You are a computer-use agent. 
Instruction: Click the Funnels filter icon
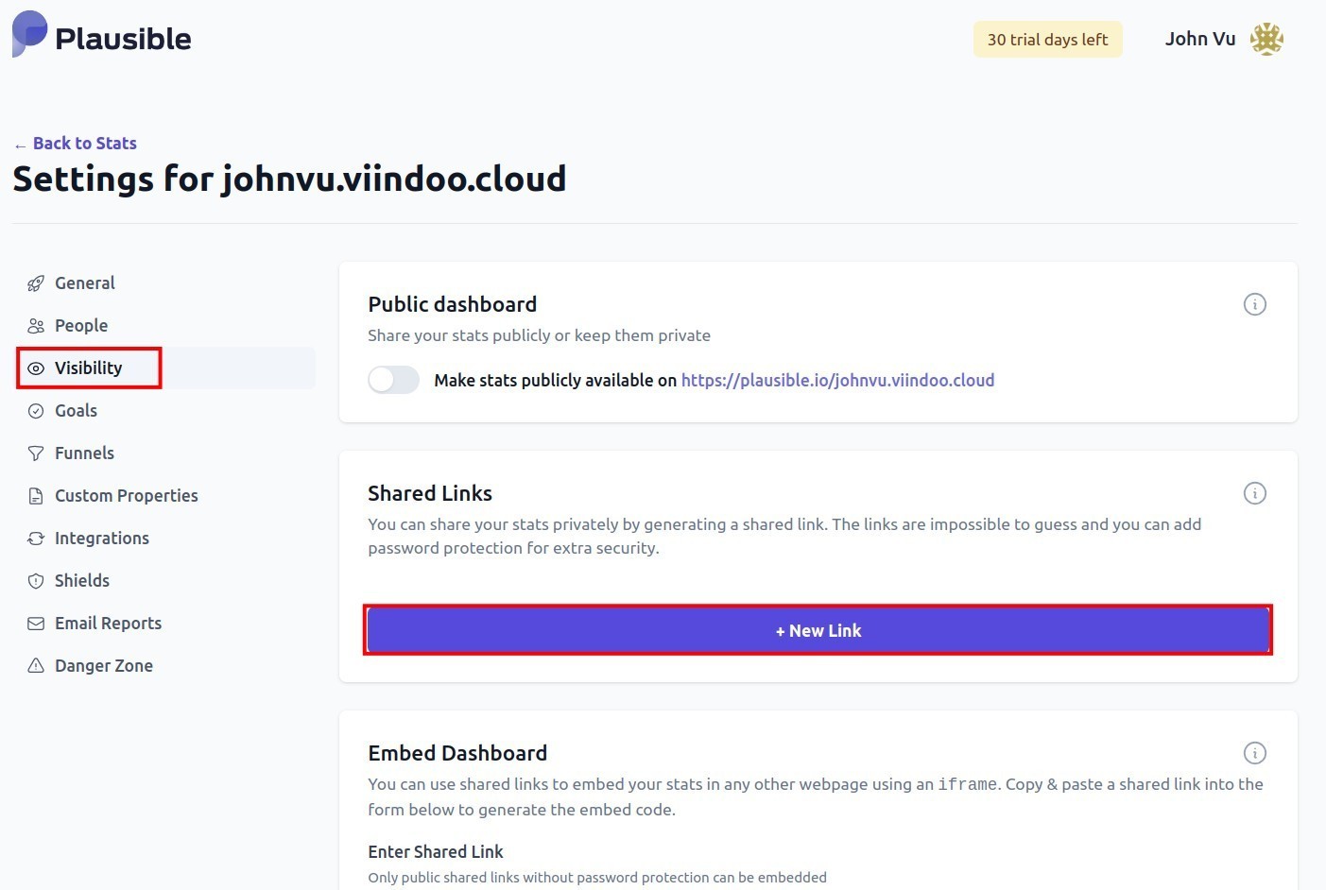(x=35, y=453)
